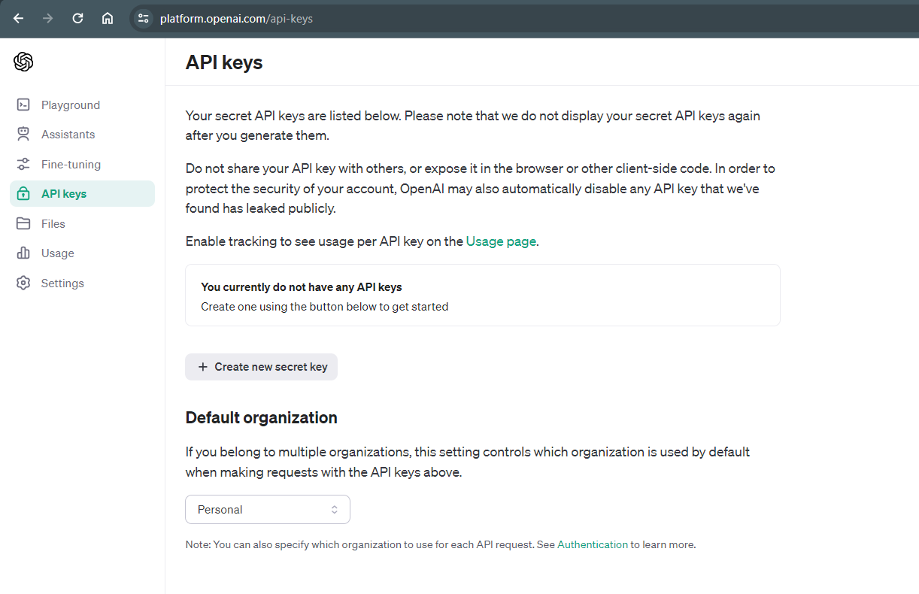Follow the Usage page link
Image resolution: width=919 pixels, height=594 pixels.
point(501,241)
